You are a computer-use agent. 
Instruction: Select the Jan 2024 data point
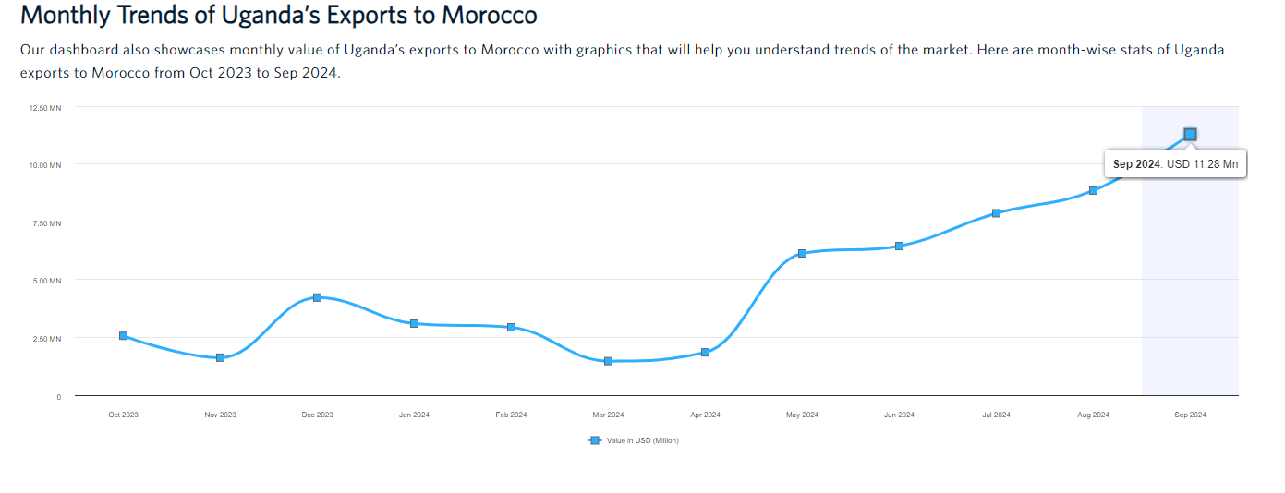coord(414,323)
